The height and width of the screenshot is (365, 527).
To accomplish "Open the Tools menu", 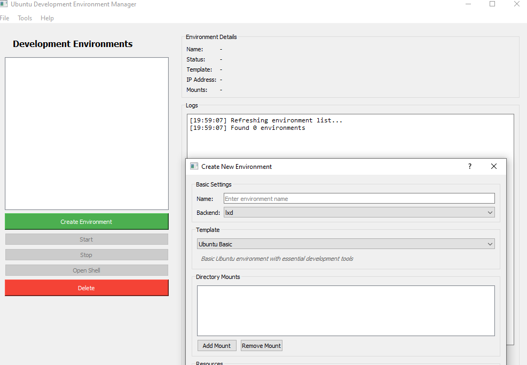I will pos(25,18).
